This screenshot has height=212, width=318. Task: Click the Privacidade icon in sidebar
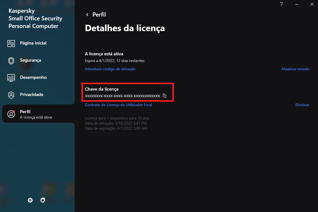11,95
